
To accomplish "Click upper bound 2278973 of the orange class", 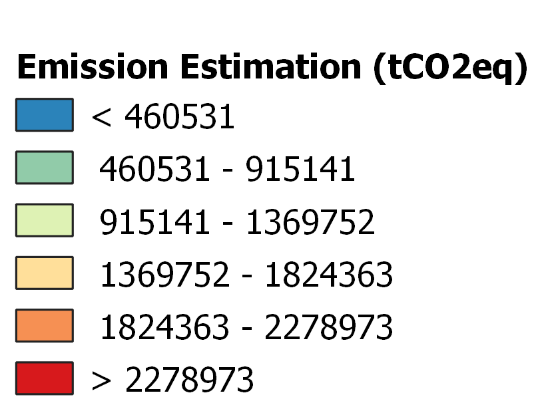I will tap(329, 328).
